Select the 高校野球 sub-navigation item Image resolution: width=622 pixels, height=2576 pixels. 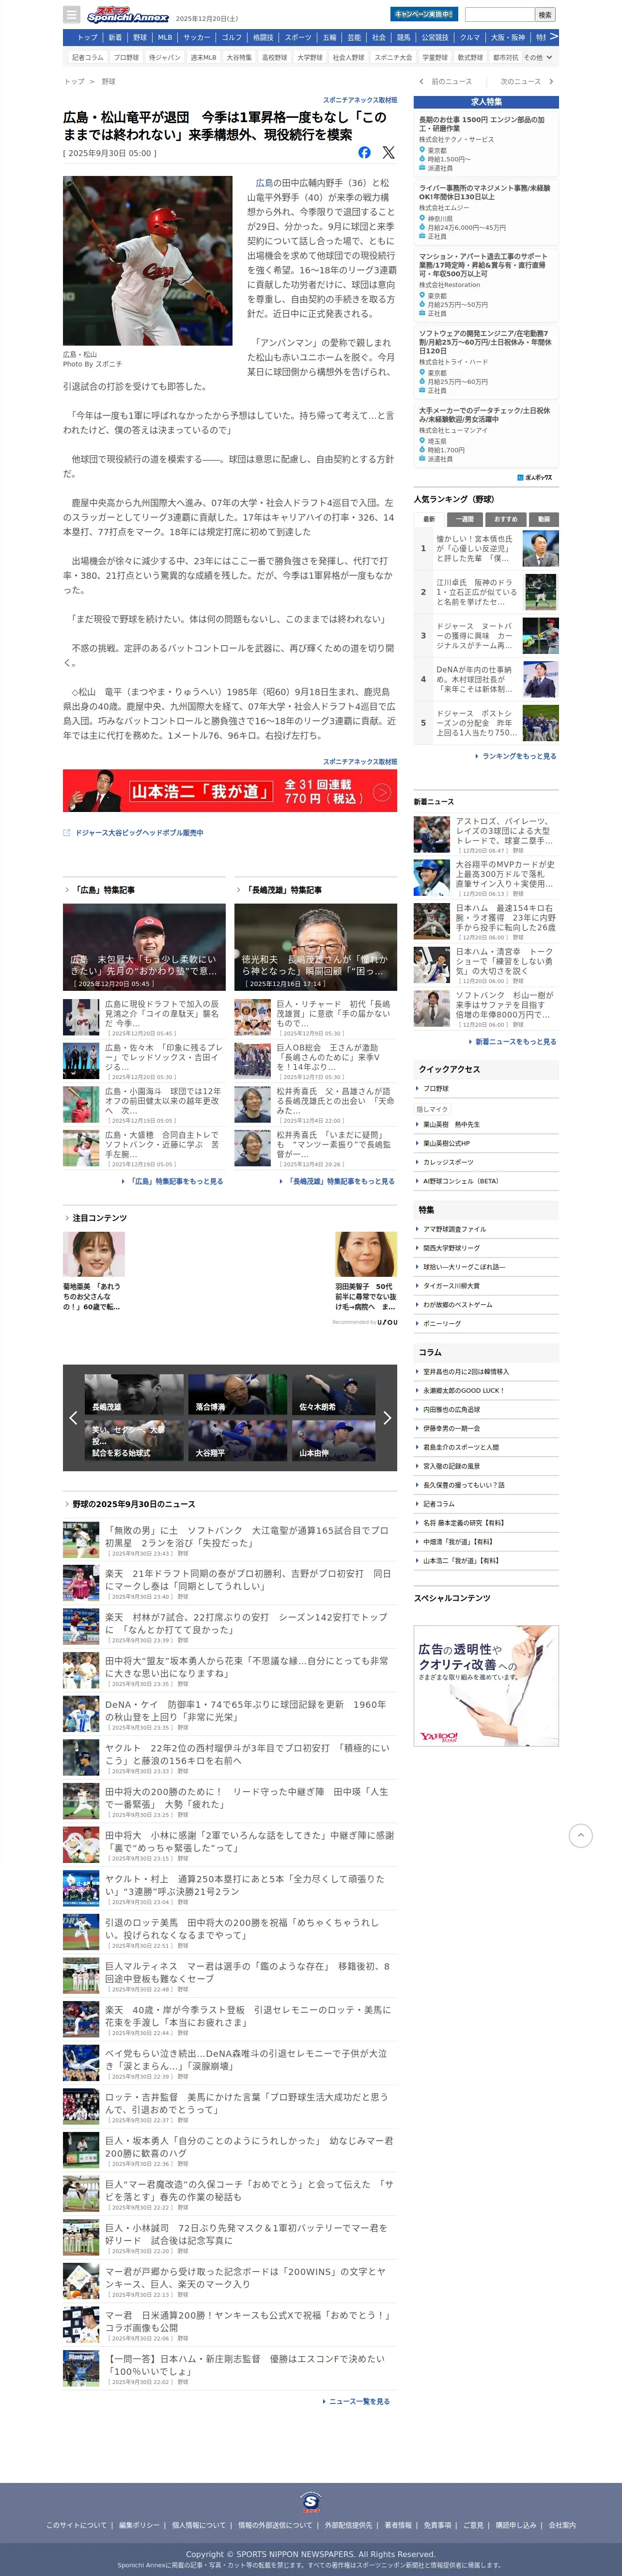point(275,57)
